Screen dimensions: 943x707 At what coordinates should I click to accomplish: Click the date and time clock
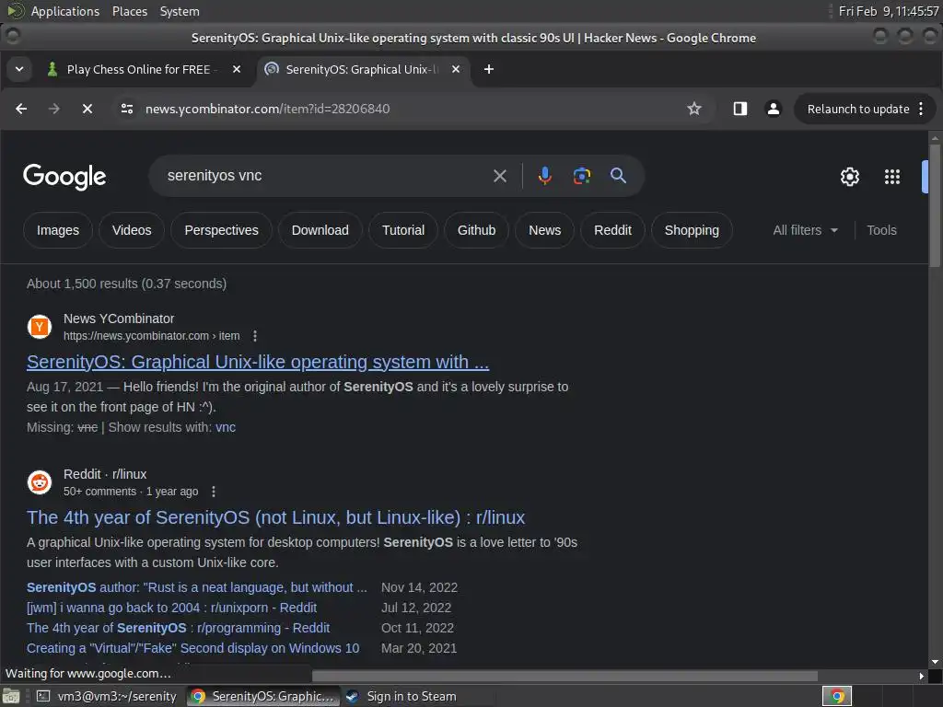(x=889, y=11)
